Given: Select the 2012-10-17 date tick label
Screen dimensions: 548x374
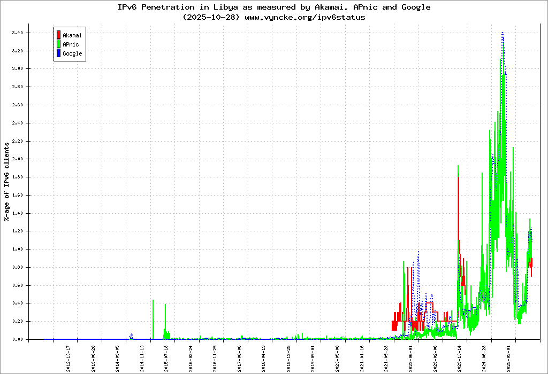Looking at the screenshot, I should tap(68, 358).
